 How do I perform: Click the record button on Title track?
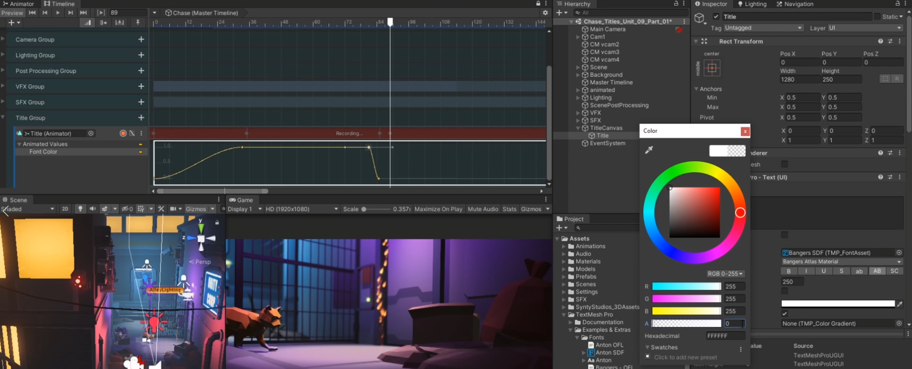[123, 133]
